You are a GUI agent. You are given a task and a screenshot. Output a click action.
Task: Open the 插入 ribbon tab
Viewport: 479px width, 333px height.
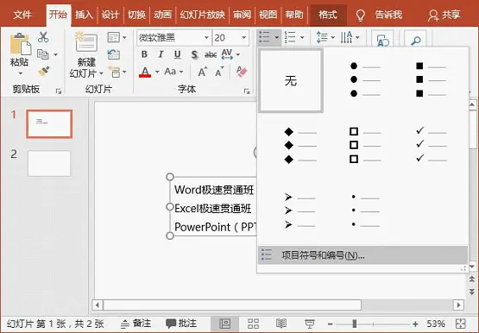(x=84, y=15)
